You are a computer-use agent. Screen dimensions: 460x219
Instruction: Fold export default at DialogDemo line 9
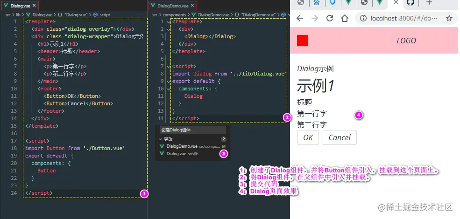tap(169, 81)
